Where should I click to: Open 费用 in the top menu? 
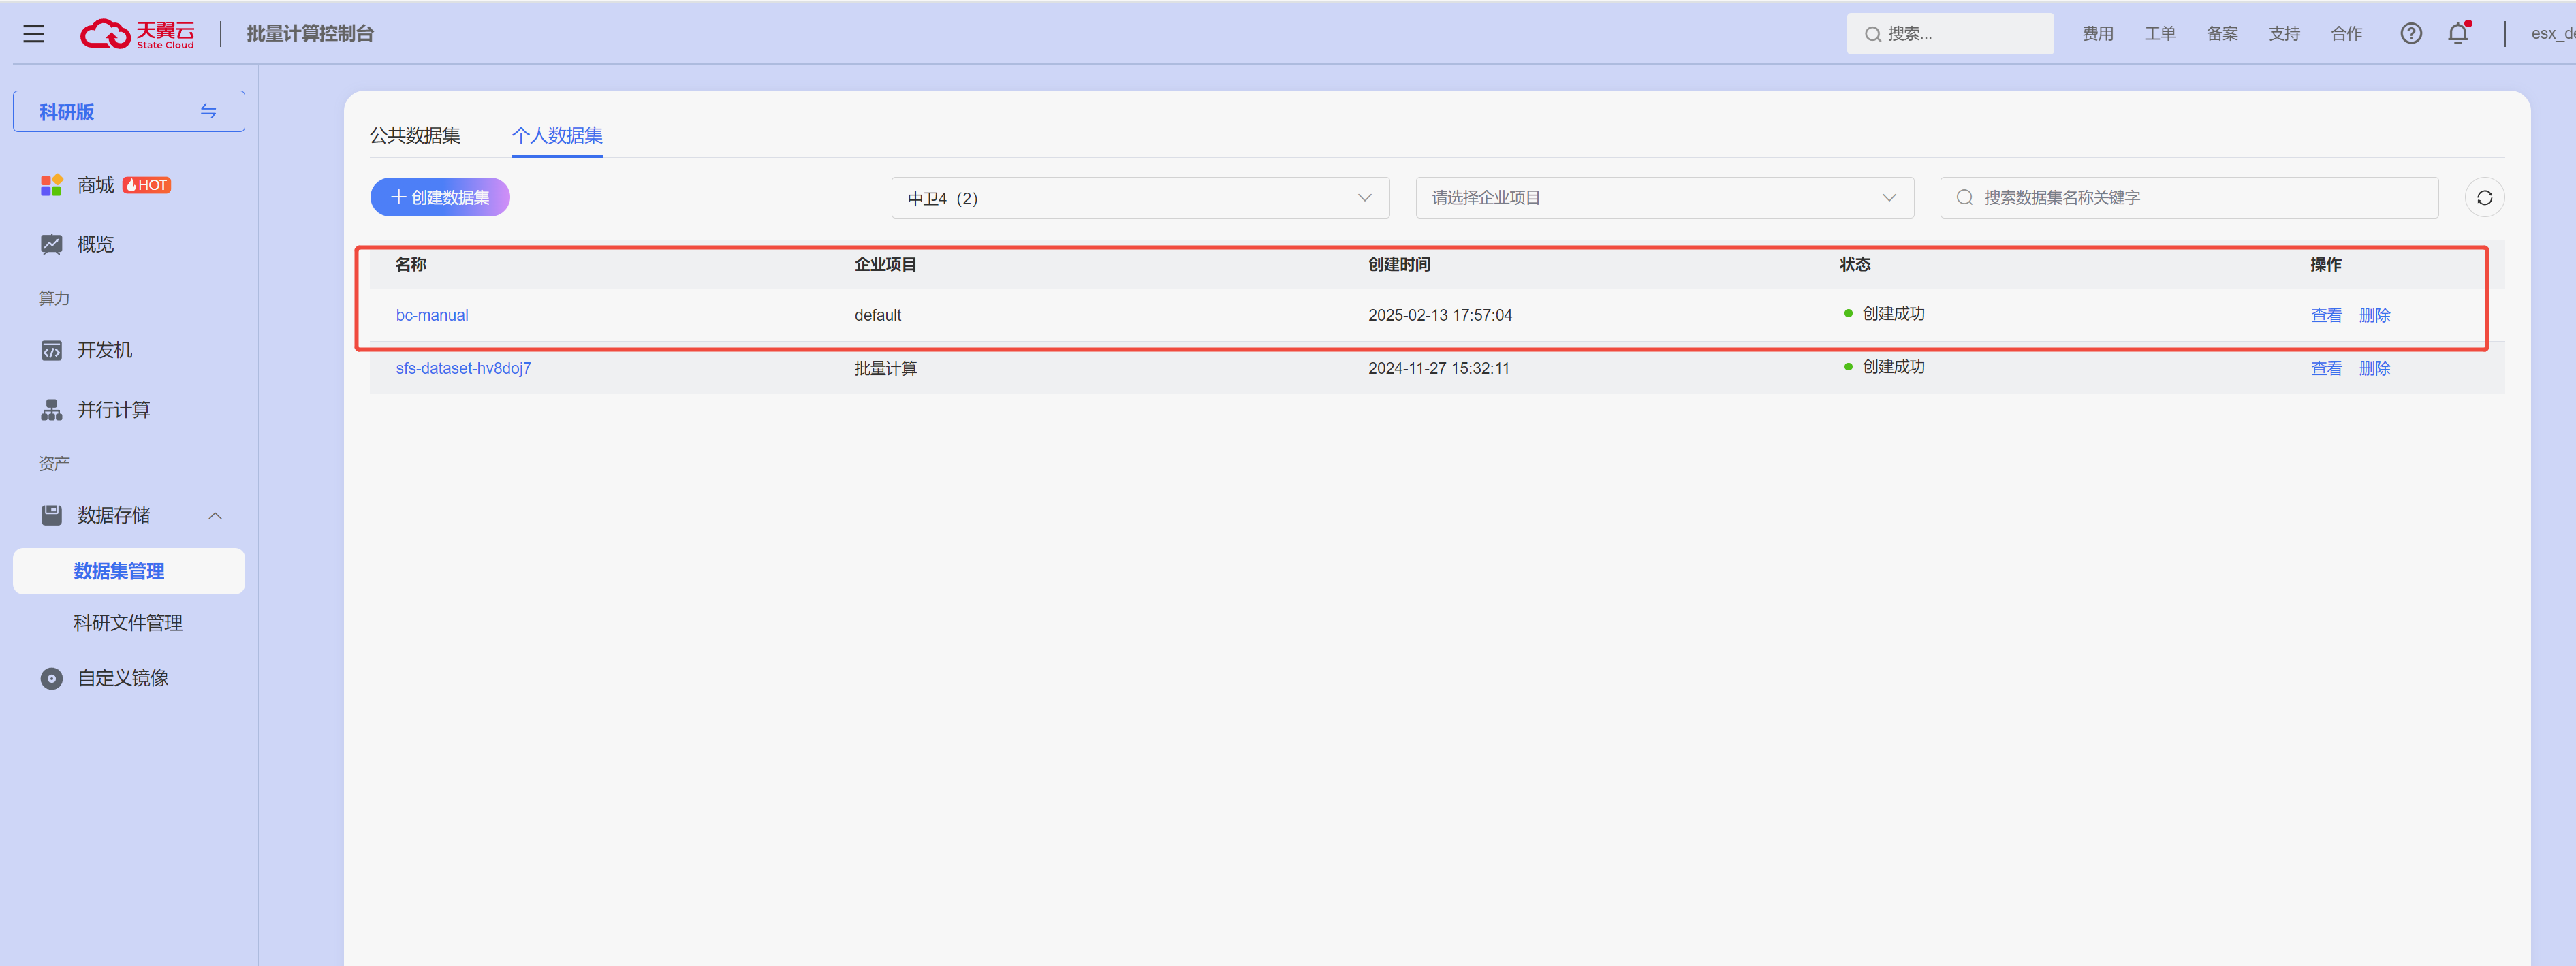pos(2097,34)
